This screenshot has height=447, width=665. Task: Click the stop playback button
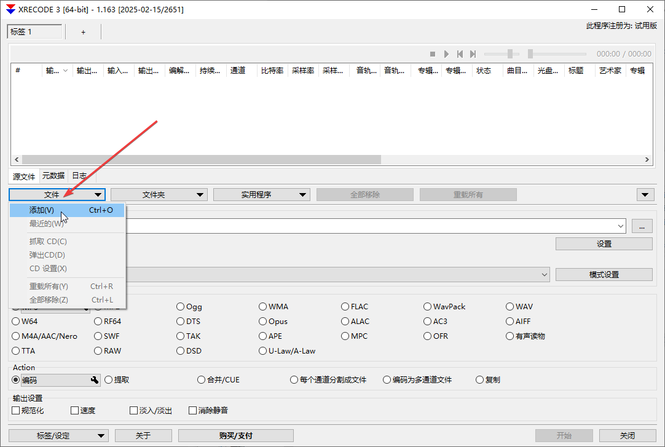pyautogui.click(x=433, y=54)
